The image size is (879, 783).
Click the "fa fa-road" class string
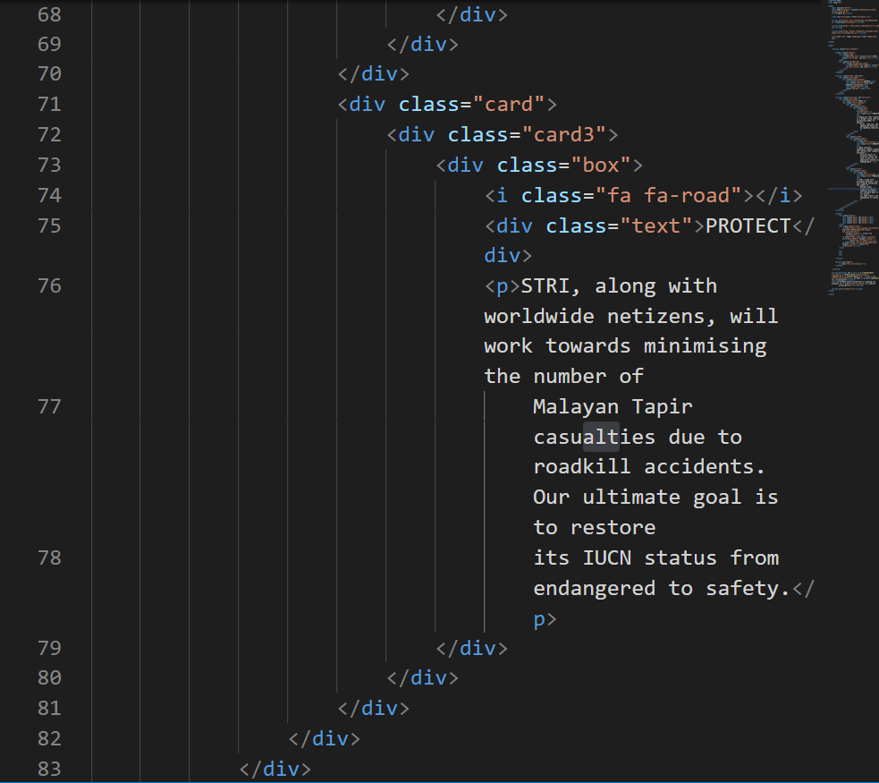coord(669,195)
